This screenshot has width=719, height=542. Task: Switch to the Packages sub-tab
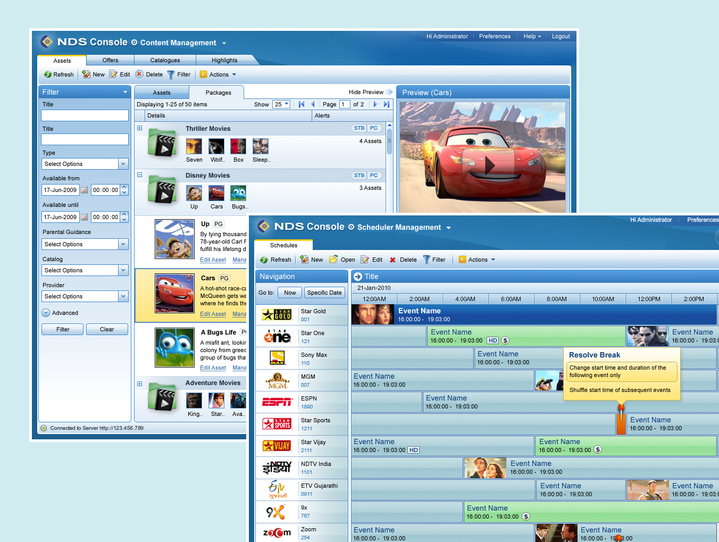pyautogui.click(x=218, y=93)
